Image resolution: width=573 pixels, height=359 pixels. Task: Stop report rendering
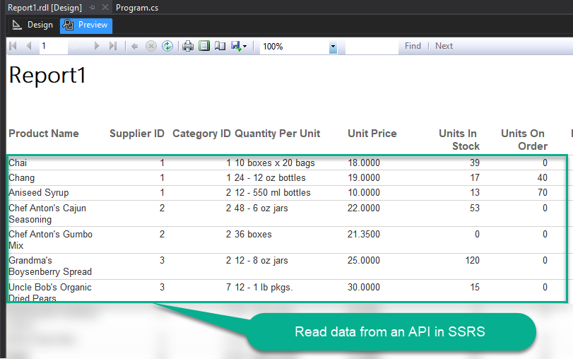click(151, 46)
